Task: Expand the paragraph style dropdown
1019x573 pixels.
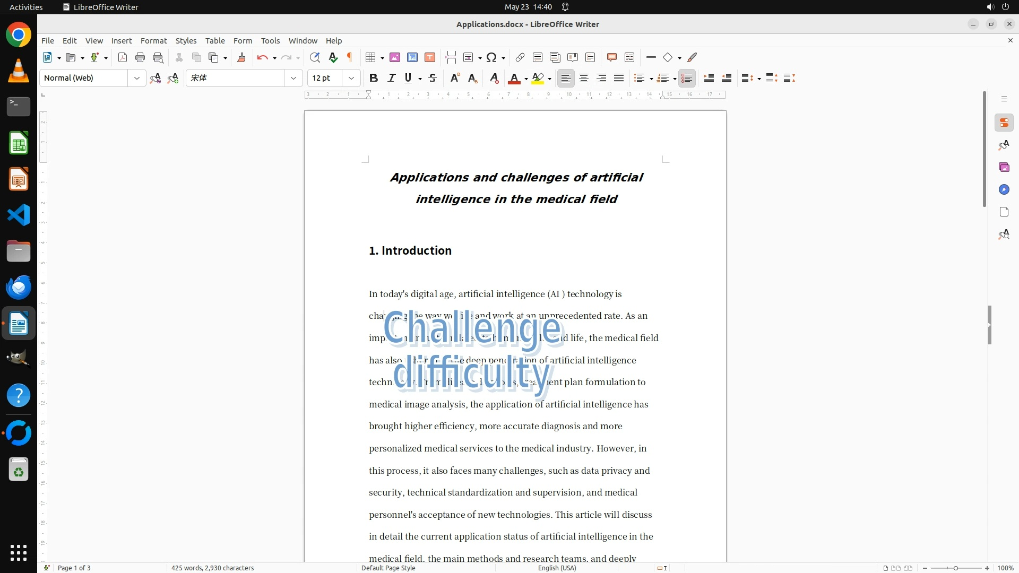Action: [137, 79]
